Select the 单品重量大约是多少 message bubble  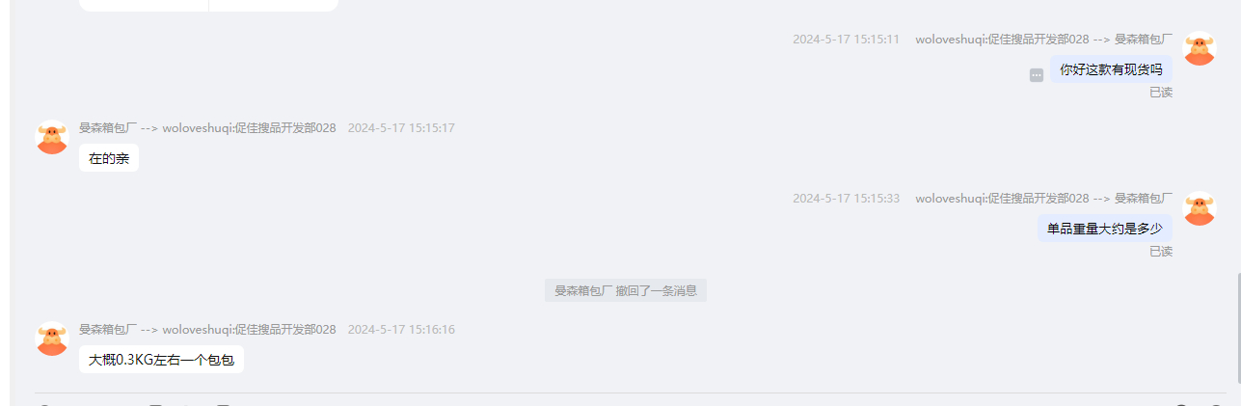pos(1105,229)
